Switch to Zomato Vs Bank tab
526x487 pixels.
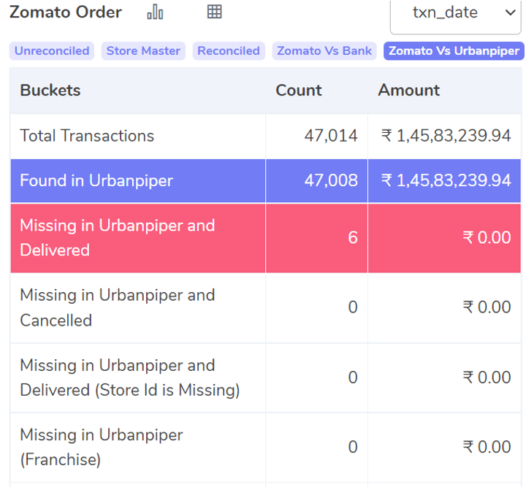point(324,51)
